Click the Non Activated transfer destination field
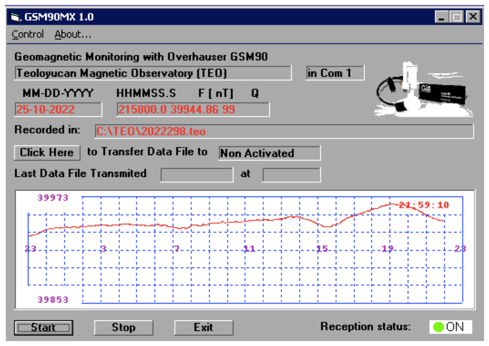Viewport: 489px width, 346px height. coord(269,153)
